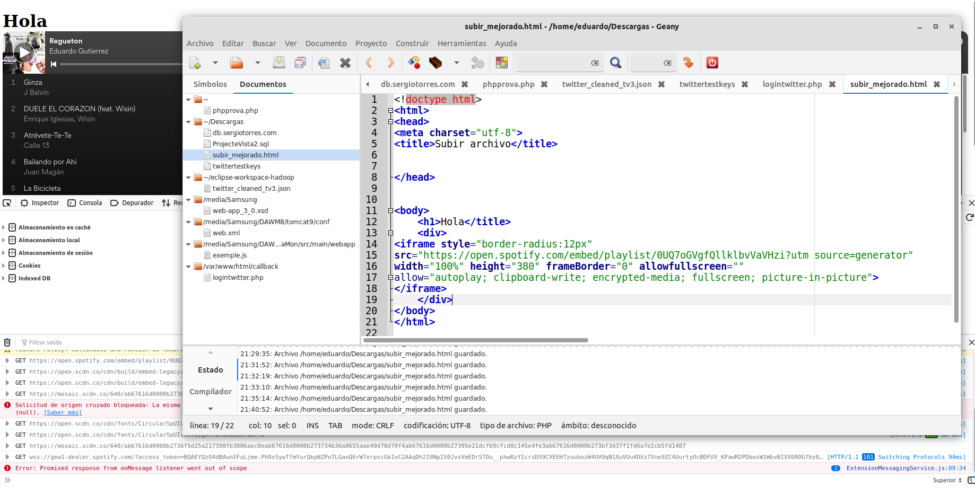Screen dimensions: 975x495
Task: Click the Save all files icon
Action: click(x=300, y=63)
